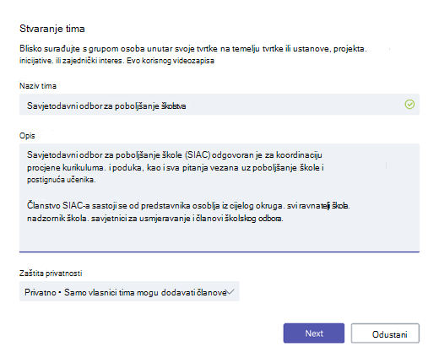Expand the privacy dropdown chevron arrow

[230, 291]
